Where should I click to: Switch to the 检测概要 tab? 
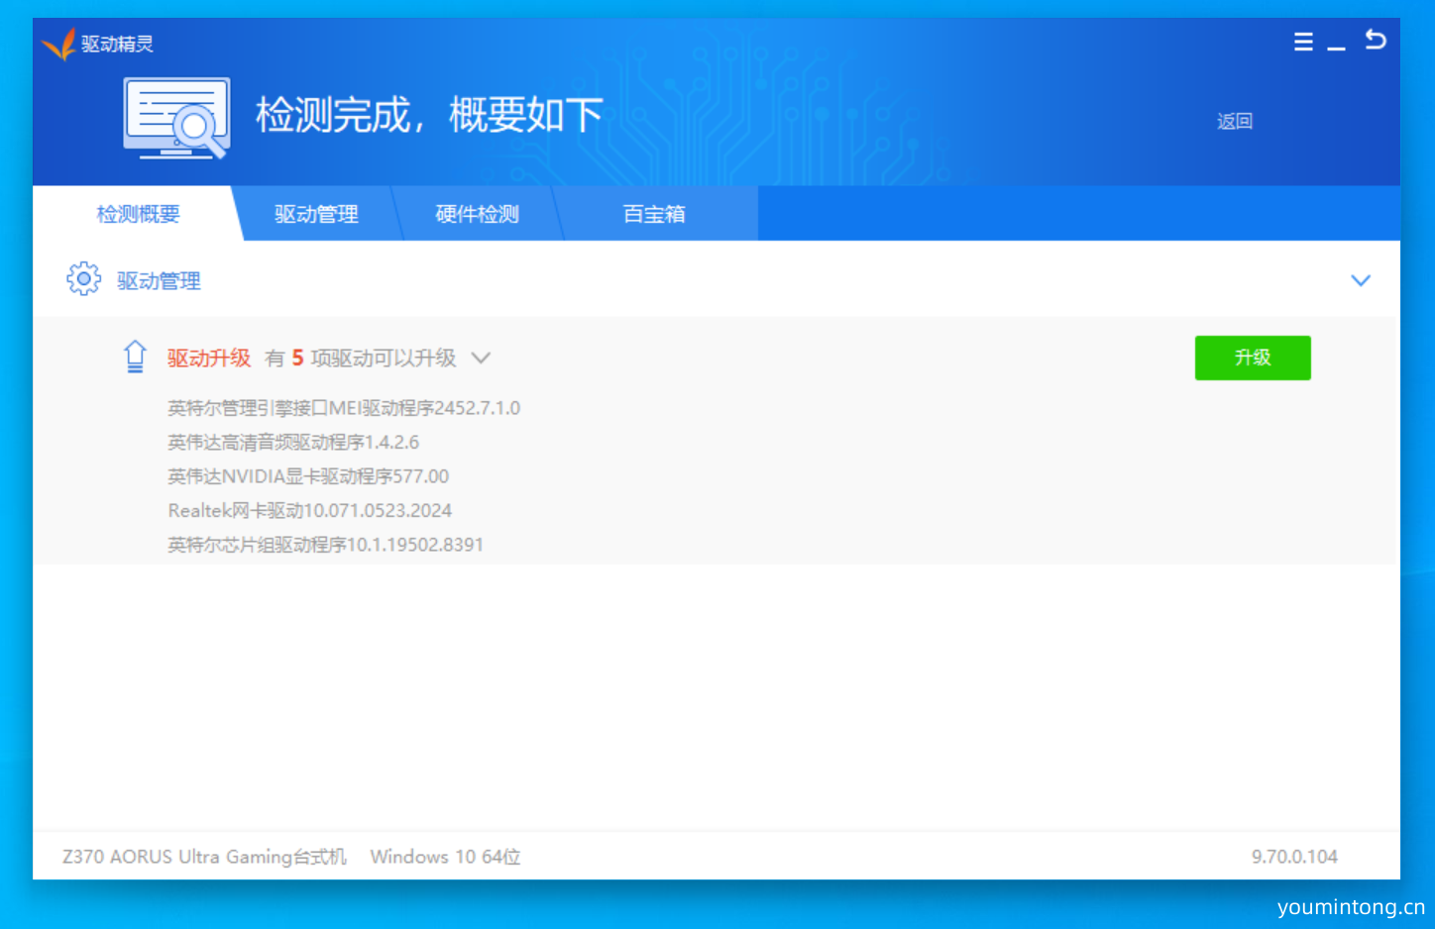click(x=138, y=214)
